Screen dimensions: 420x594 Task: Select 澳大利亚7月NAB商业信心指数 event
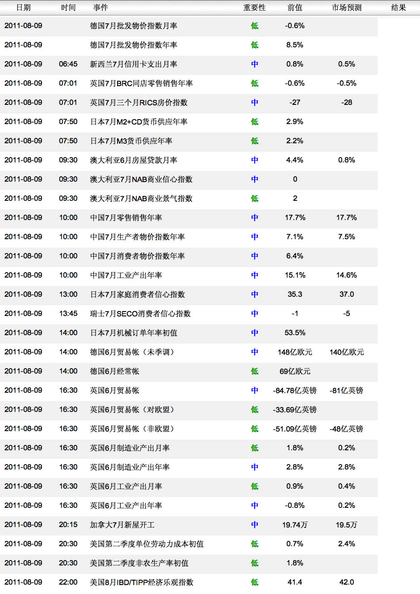(141, 179)
